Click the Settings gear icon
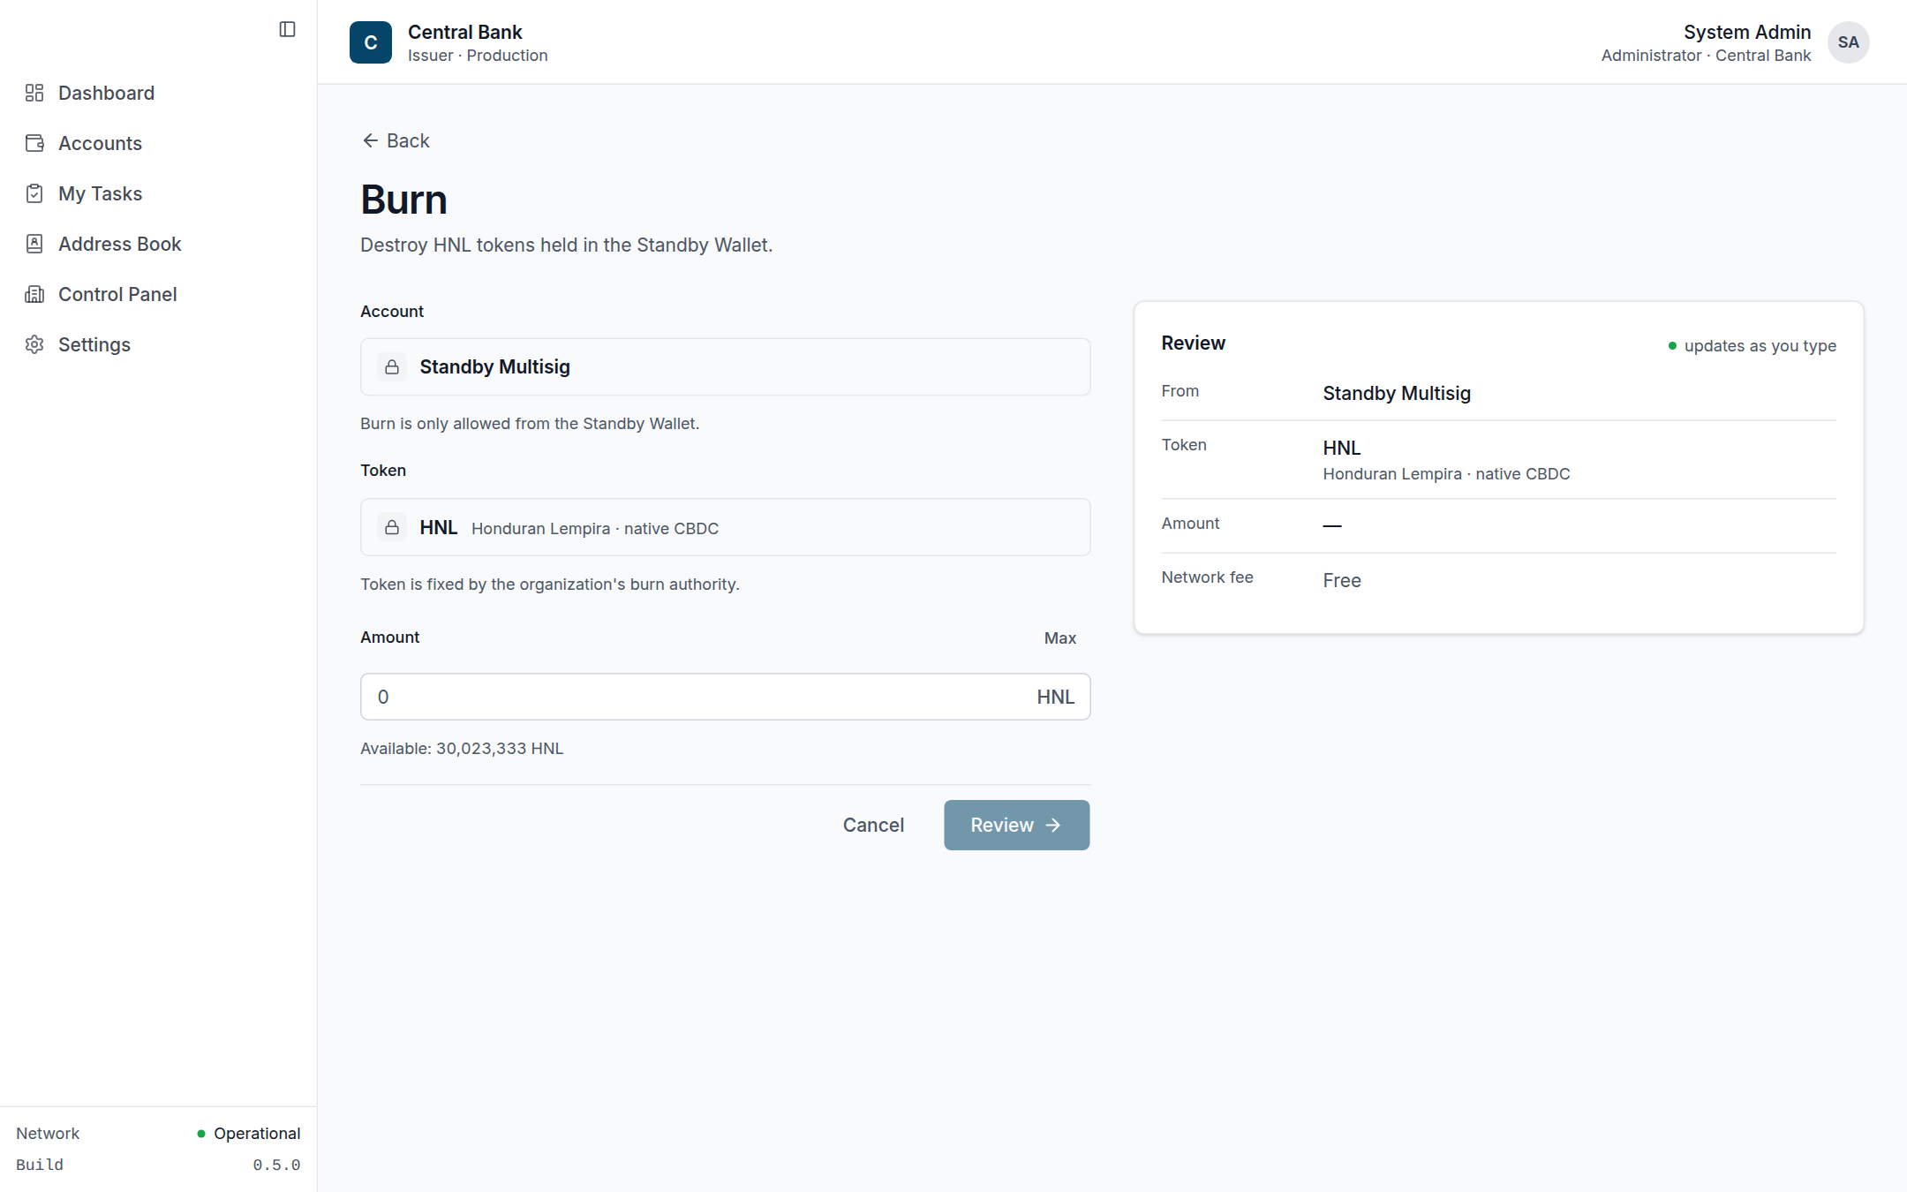This screenshot has height=1192, width=1907. coord(34,344)
